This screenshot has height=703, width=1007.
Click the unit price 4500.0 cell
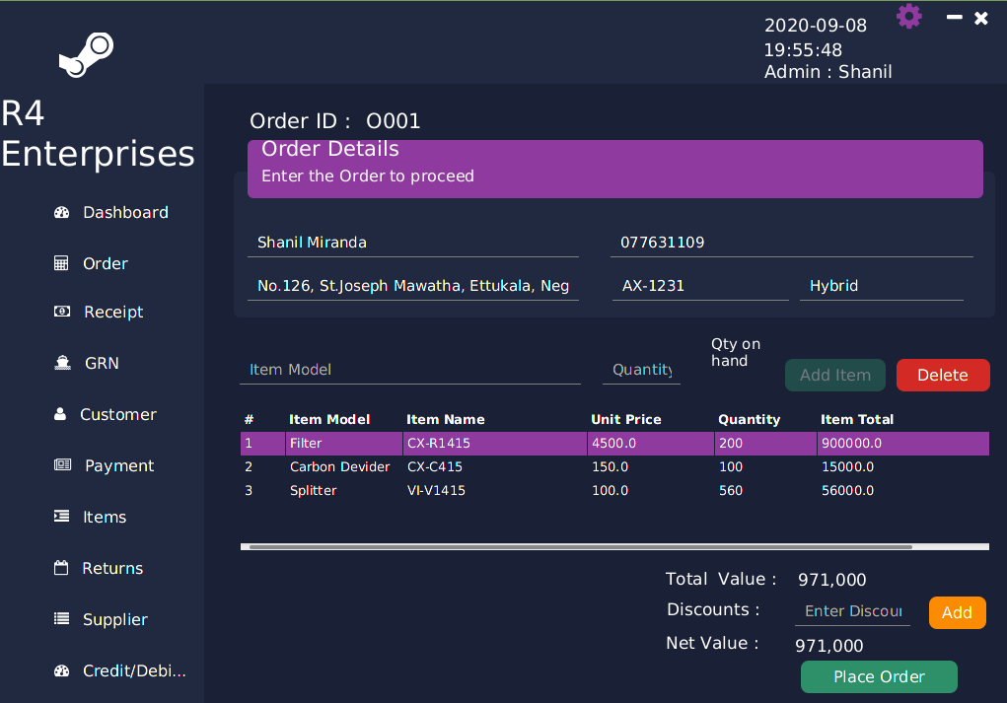pos(651,443)
